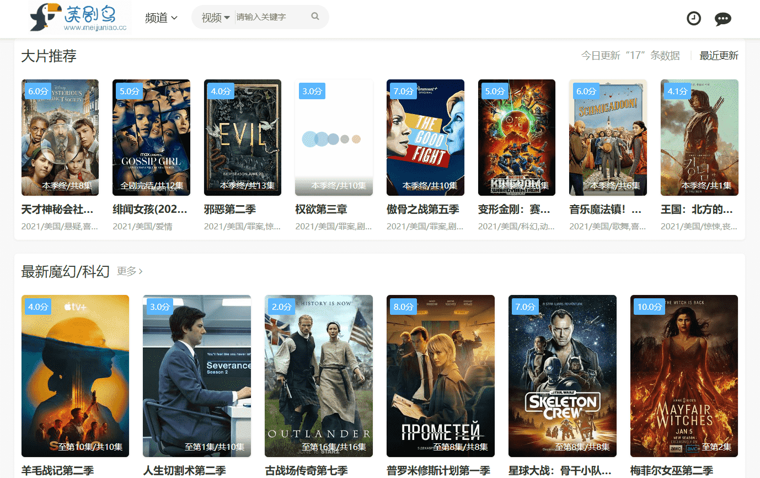Open the 视频 search type dropdown
This screenshot has height=478, width=760.
[x=216, y=18]
